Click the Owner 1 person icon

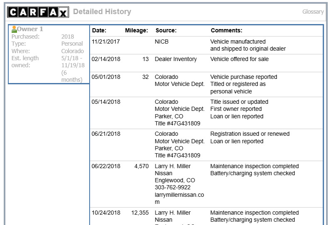[x=14, y=29]
